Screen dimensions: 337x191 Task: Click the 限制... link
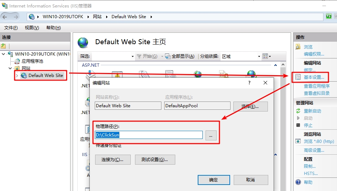pos(310,166)
